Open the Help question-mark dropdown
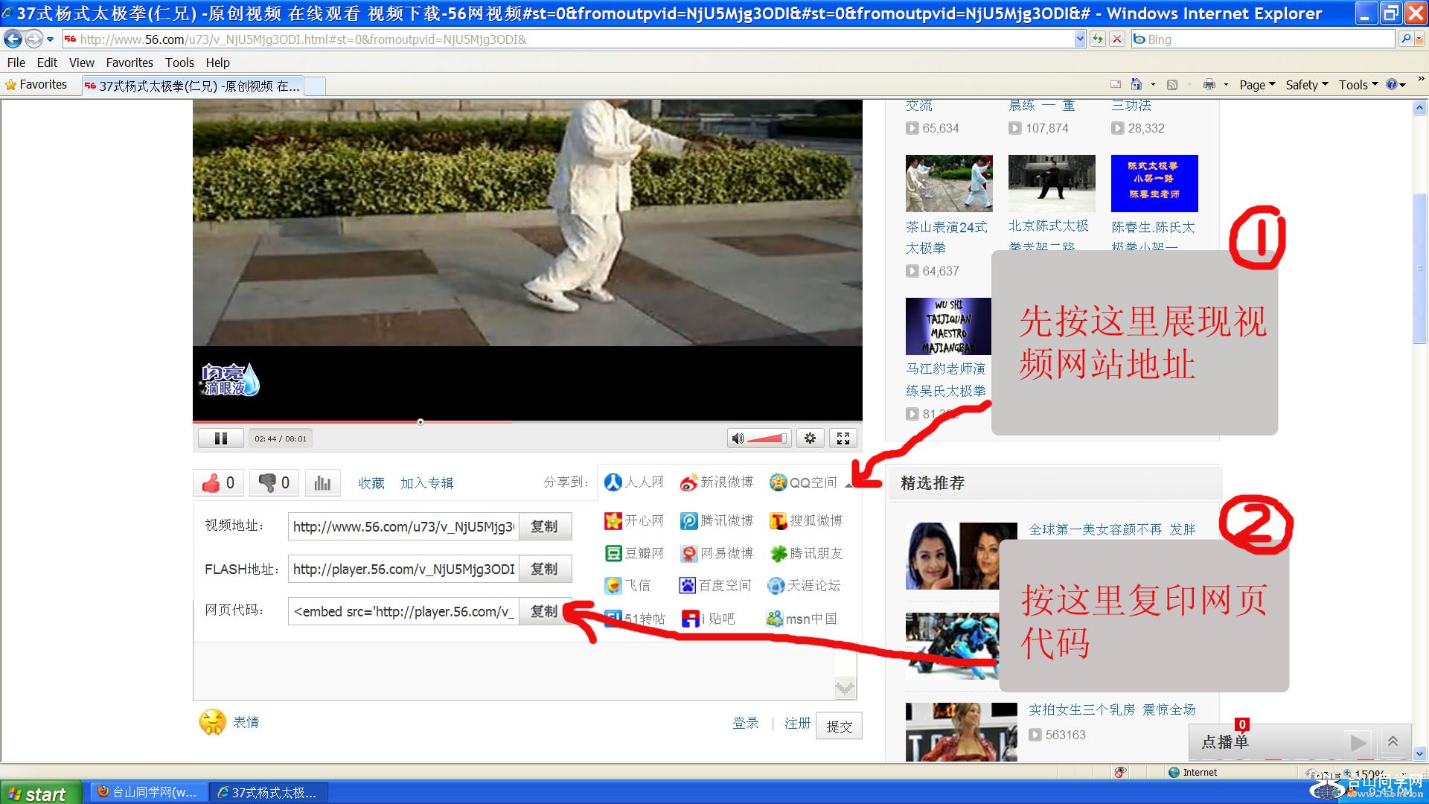1429x804 pixels. coord(1396,85)
